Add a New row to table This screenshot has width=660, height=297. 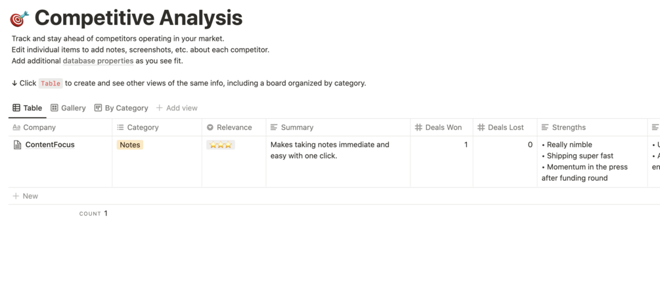pos(26,196)
